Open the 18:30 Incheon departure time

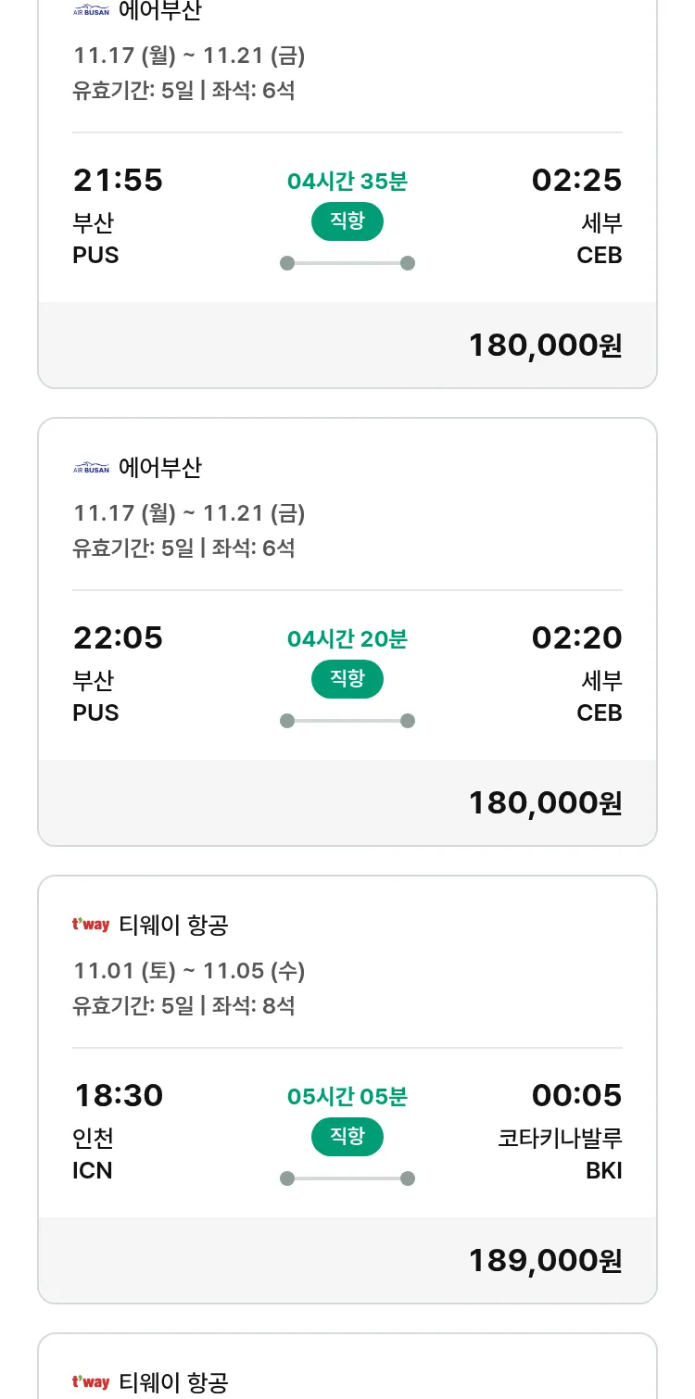tap(118, 1096)
